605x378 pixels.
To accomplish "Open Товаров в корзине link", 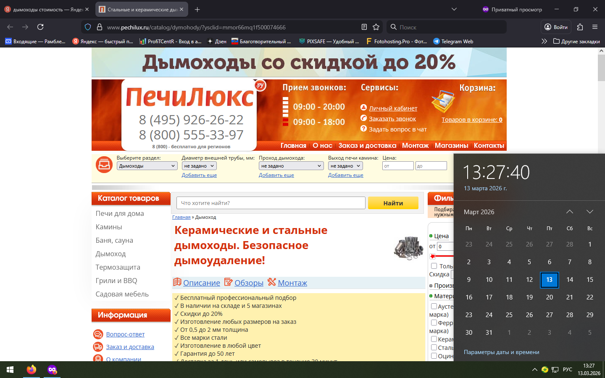I will (x=472, y=120).
